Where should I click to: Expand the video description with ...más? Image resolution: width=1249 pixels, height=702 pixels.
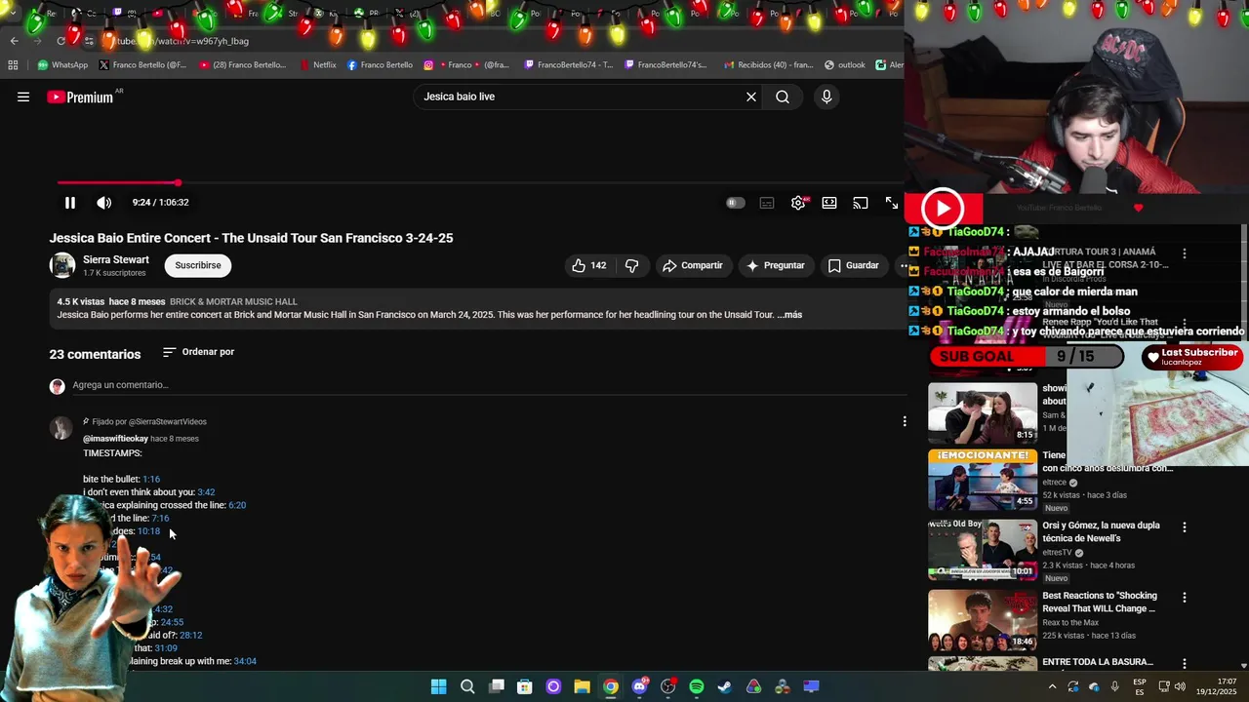point(789,315)
